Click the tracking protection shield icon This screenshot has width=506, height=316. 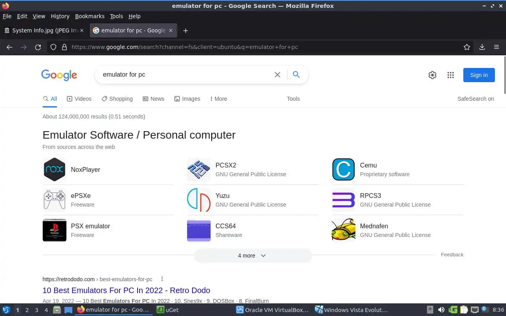point(53,47)
